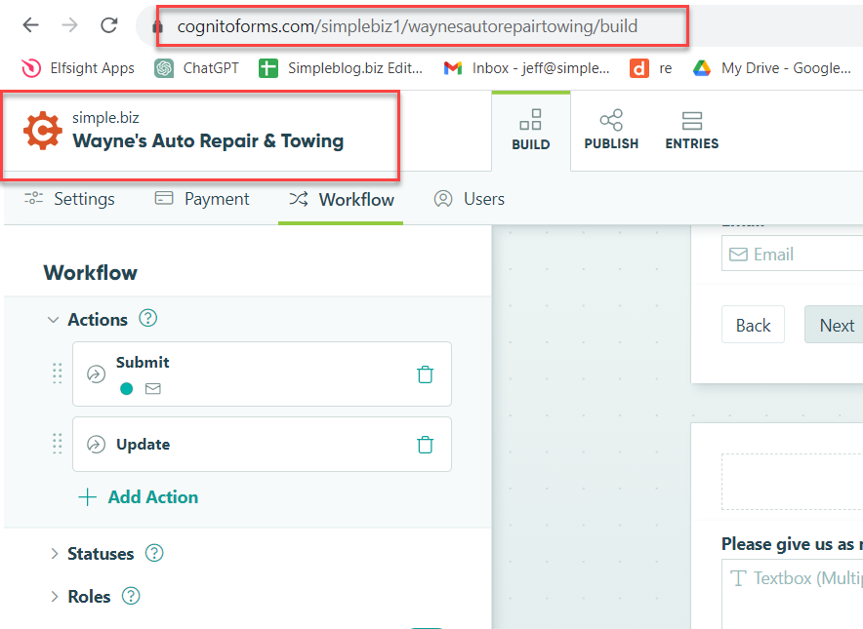Reload the page with the refresh icon

click(x=109, y=24)
